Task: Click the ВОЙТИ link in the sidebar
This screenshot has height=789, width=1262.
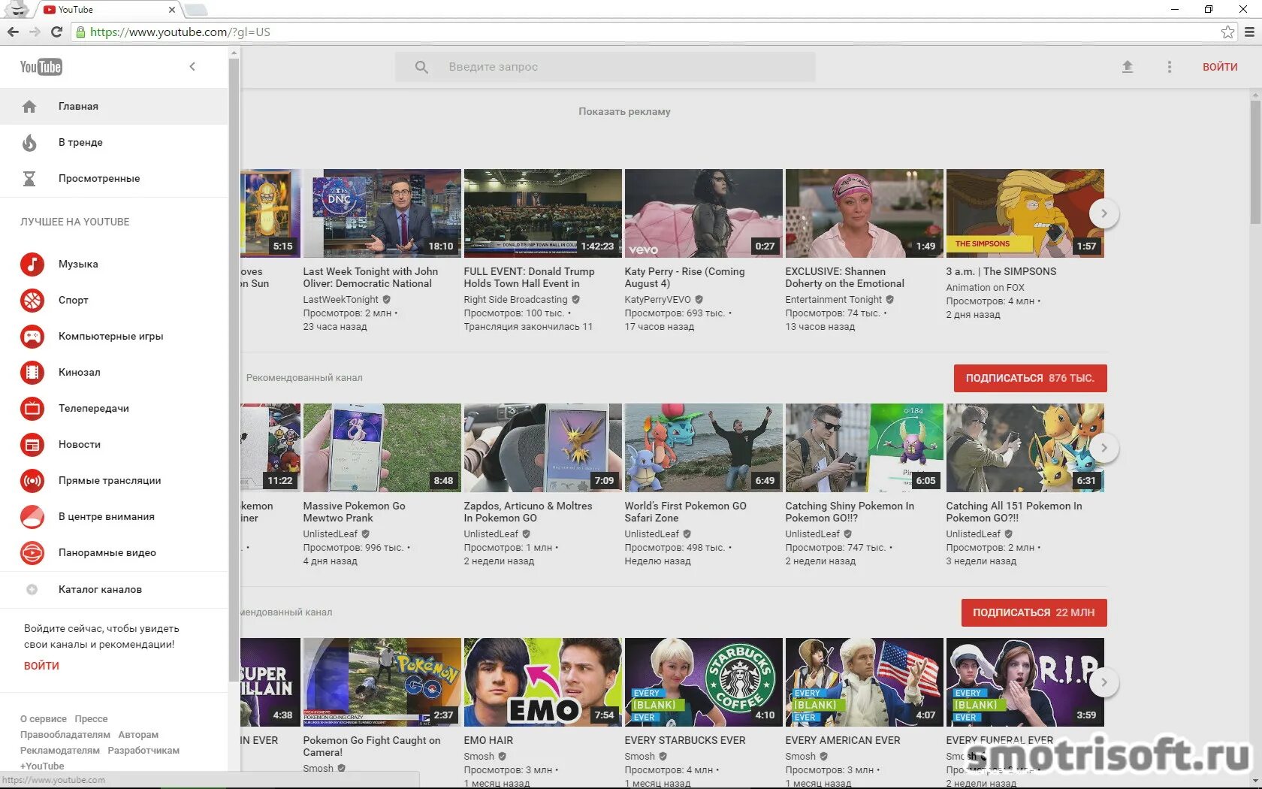Action: pos(41,666)
